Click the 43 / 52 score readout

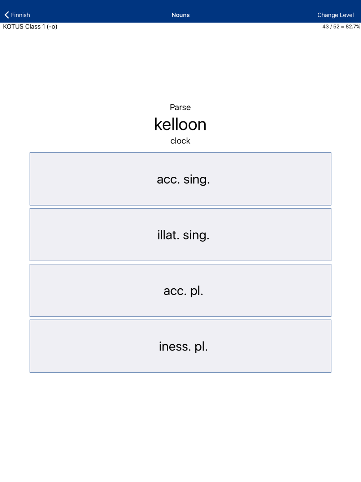[341, 27]
